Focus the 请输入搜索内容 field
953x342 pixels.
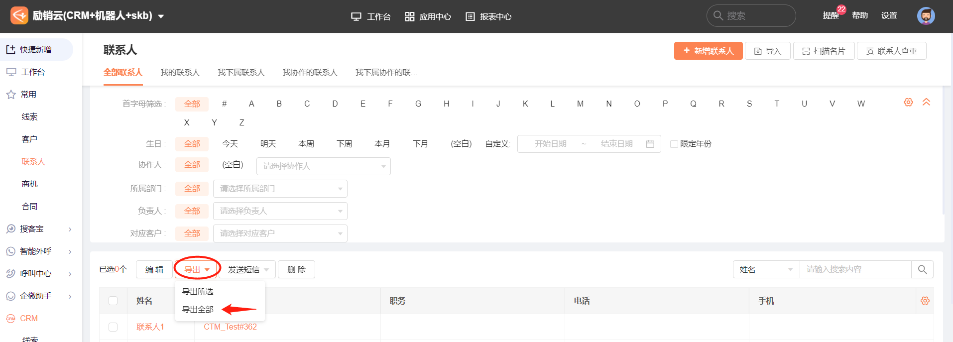click(855, 269)
